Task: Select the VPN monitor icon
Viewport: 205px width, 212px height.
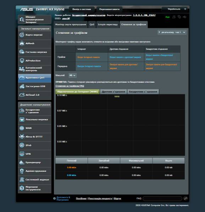Action: point(22,154)
